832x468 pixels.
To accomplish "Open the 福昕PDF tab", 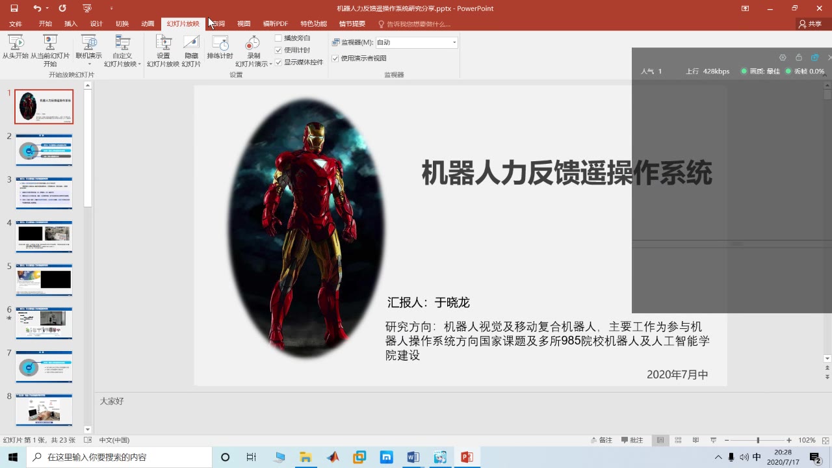I will [276, 24].
